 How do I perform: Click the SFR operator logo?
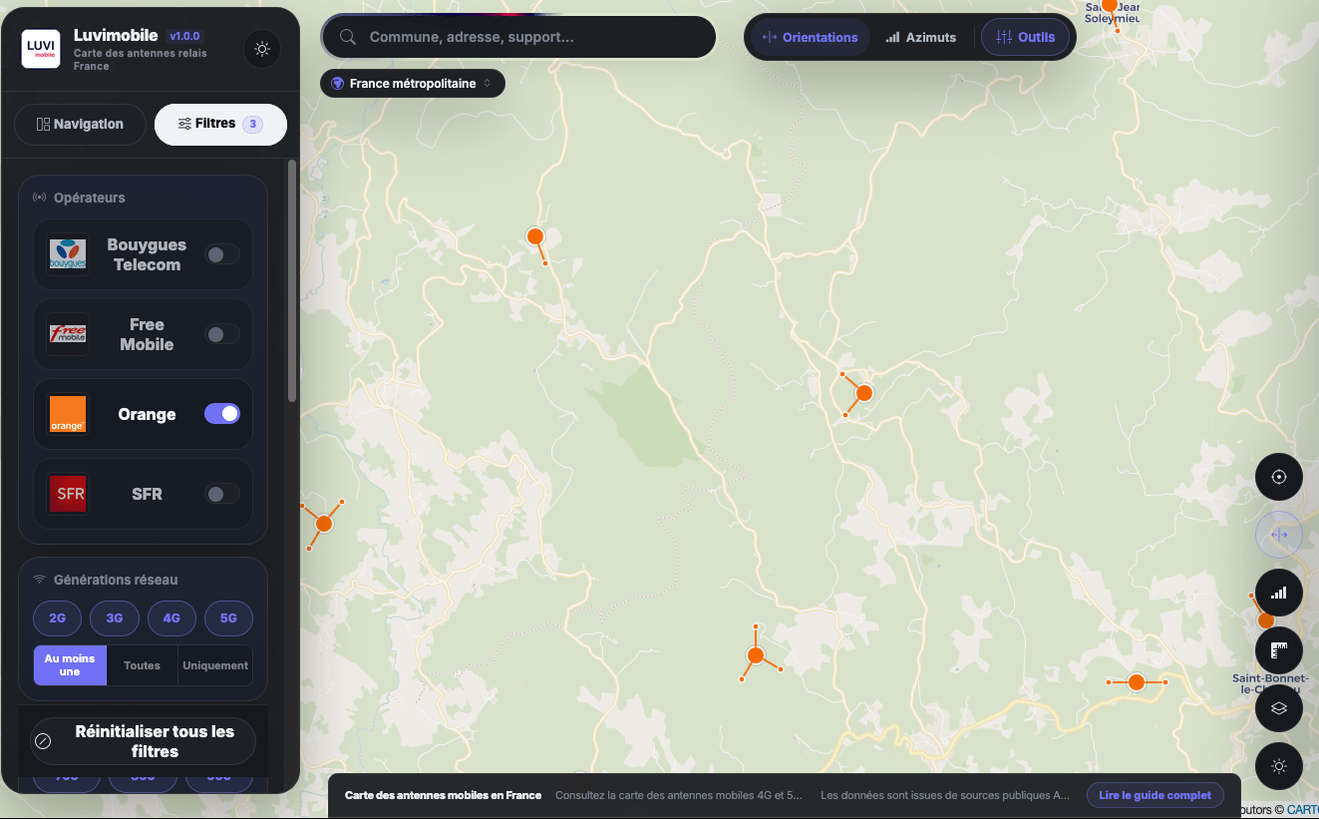pyautogui.click(x=68, y=494)
